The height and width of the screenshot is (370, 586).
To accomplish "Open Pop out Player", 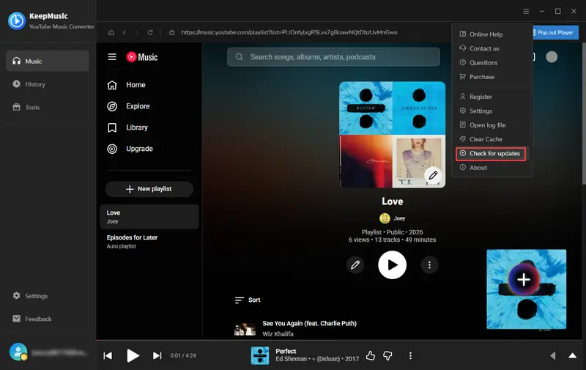I will point(555,32).
